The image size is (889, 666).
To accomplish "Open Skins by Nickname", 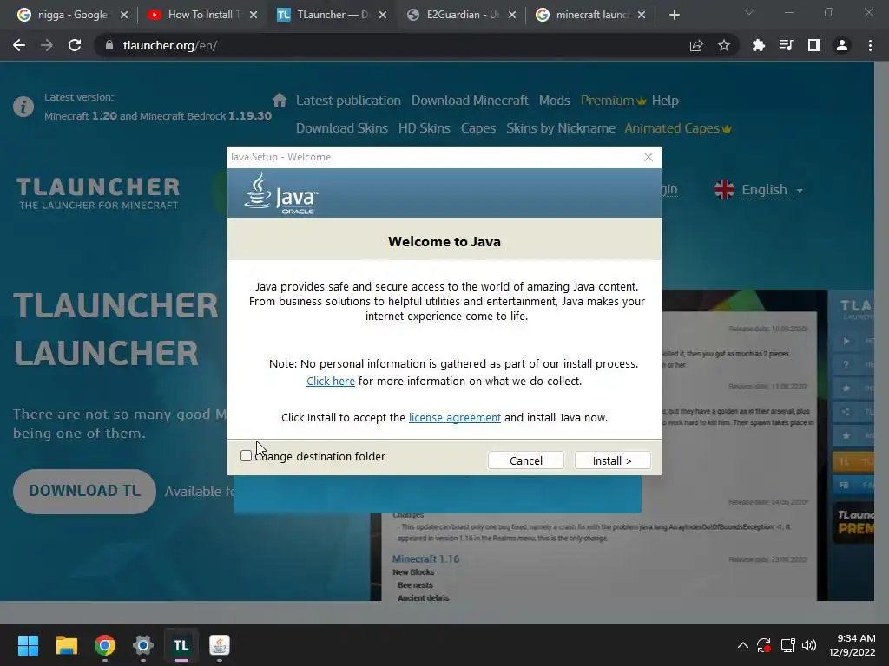I will (x=561, y=128).
